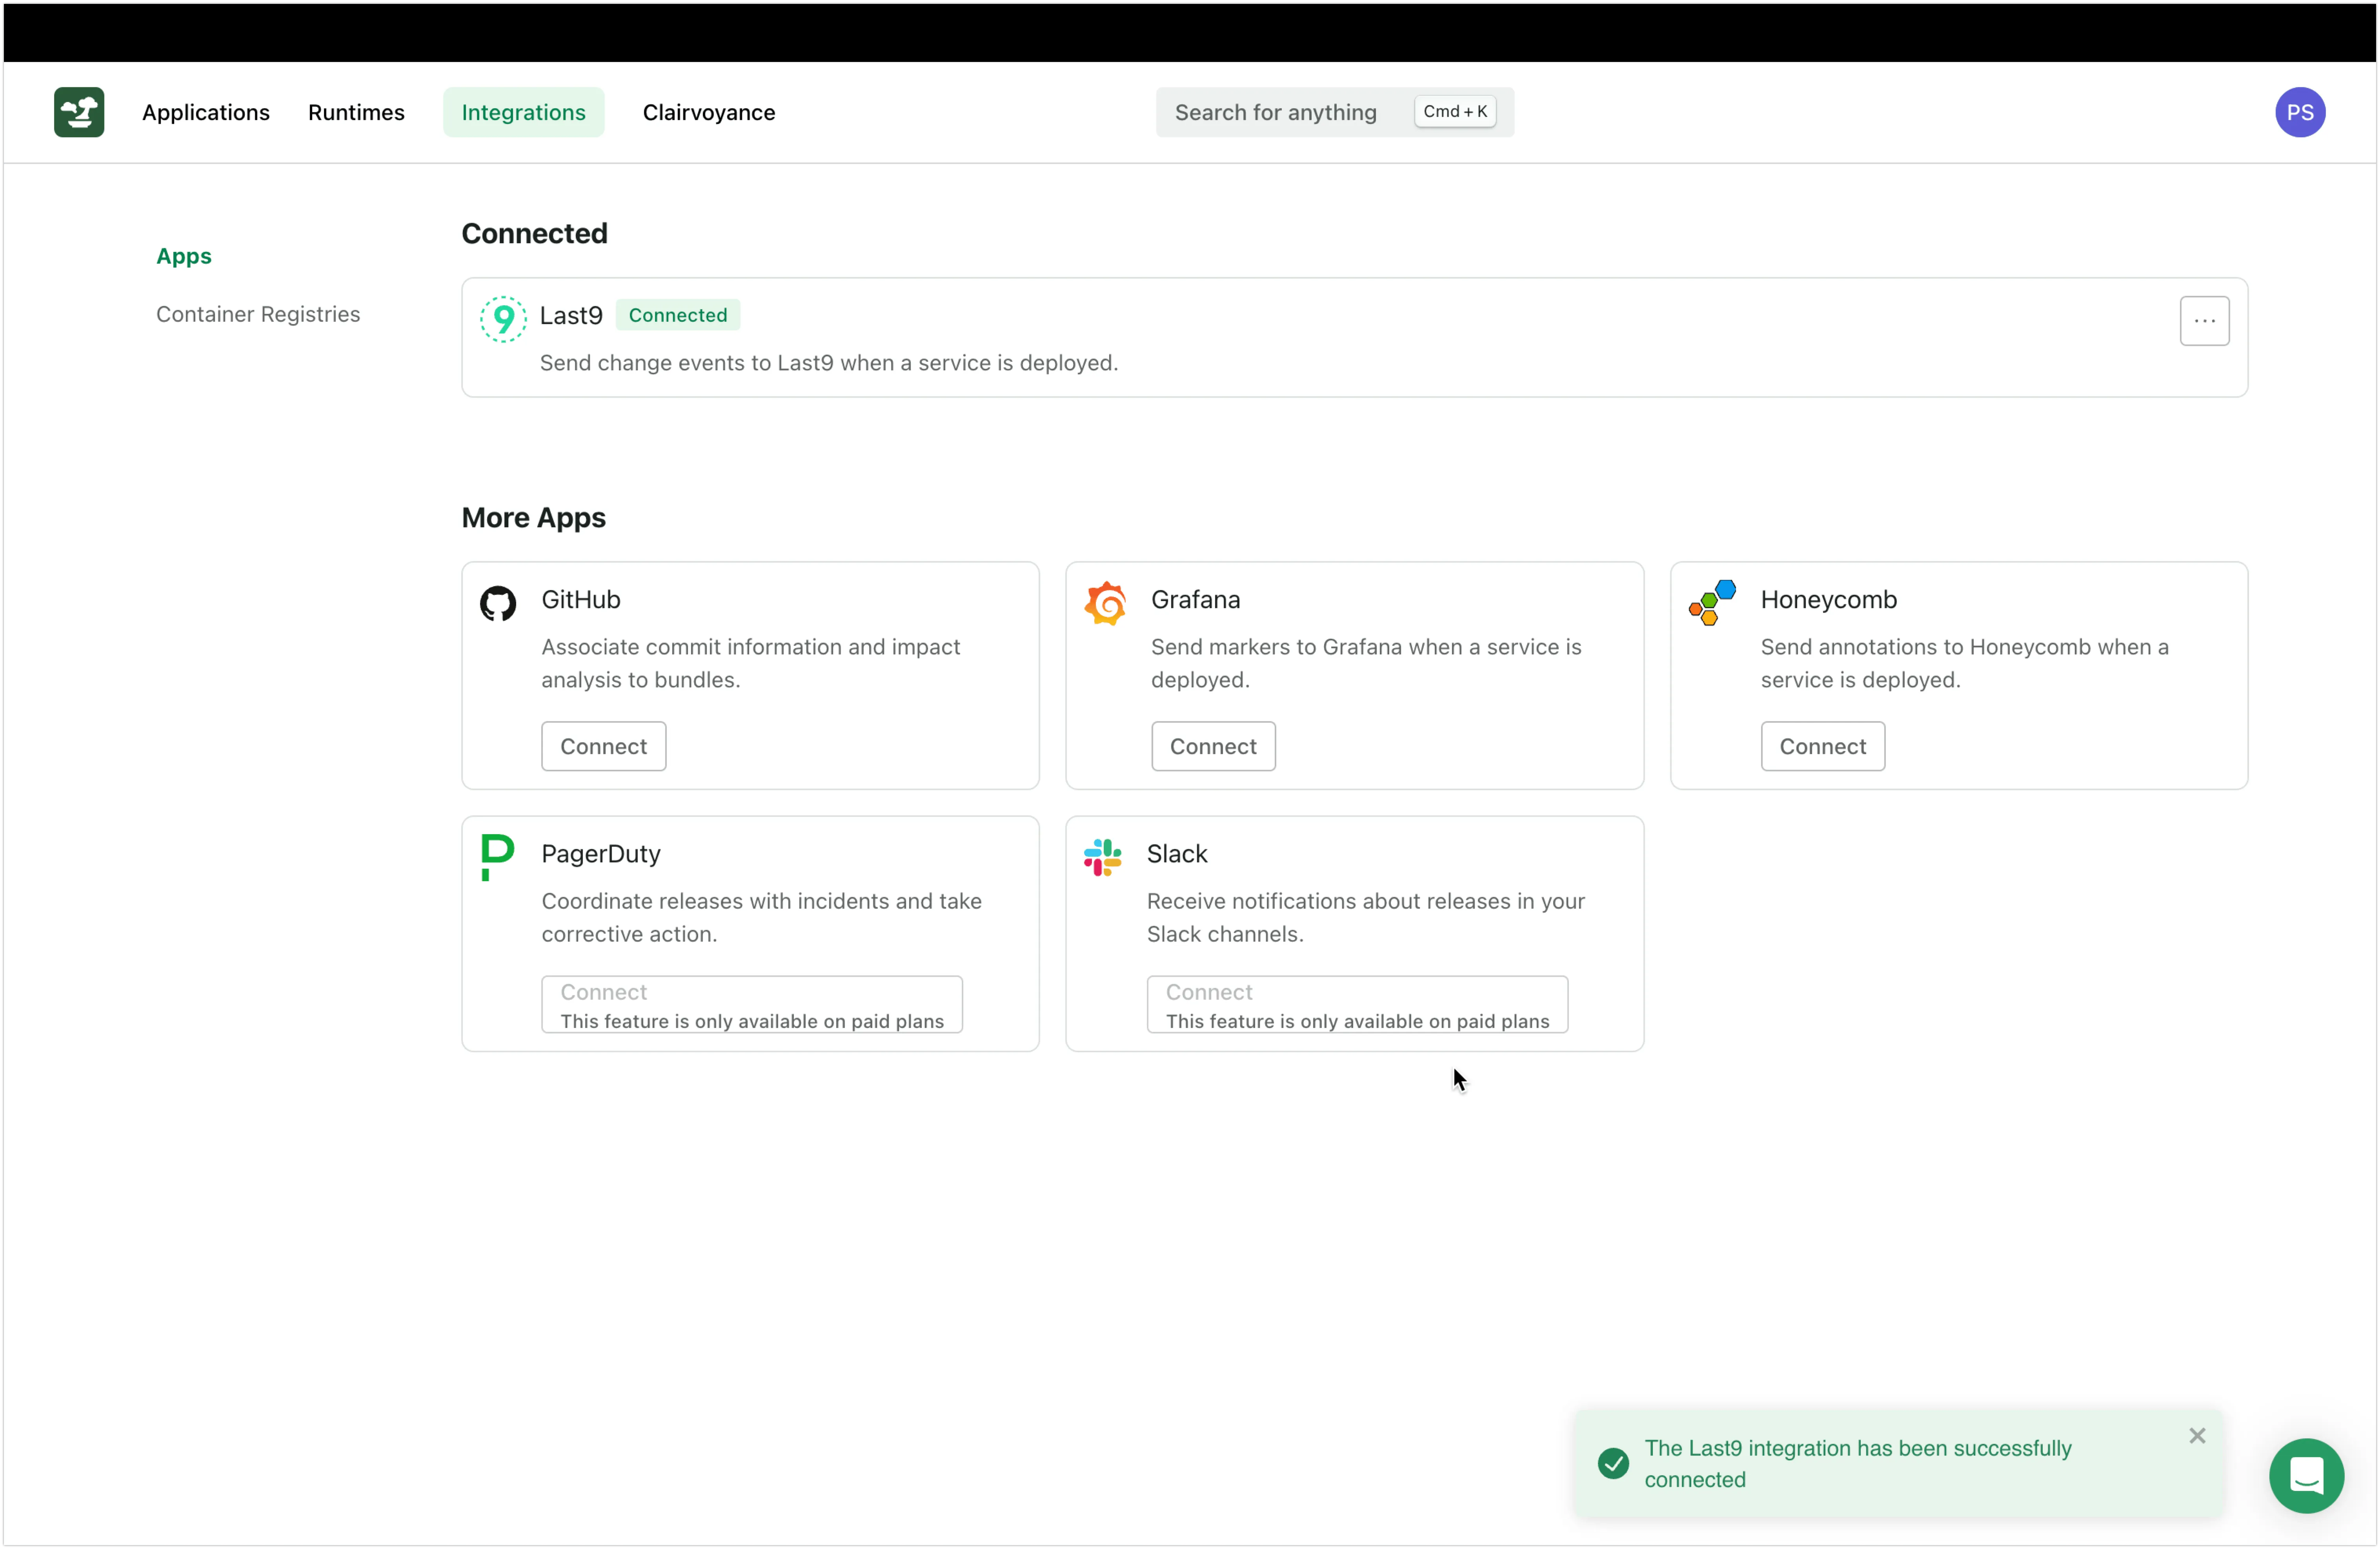Select Container Registries in sidebar
The width and height of the screenshot is (2380, 1549).
click(258, 314)
